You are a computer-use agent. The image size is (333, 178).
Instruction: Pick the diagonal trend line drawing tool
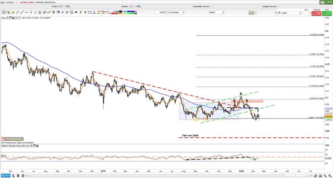[22, 12]
